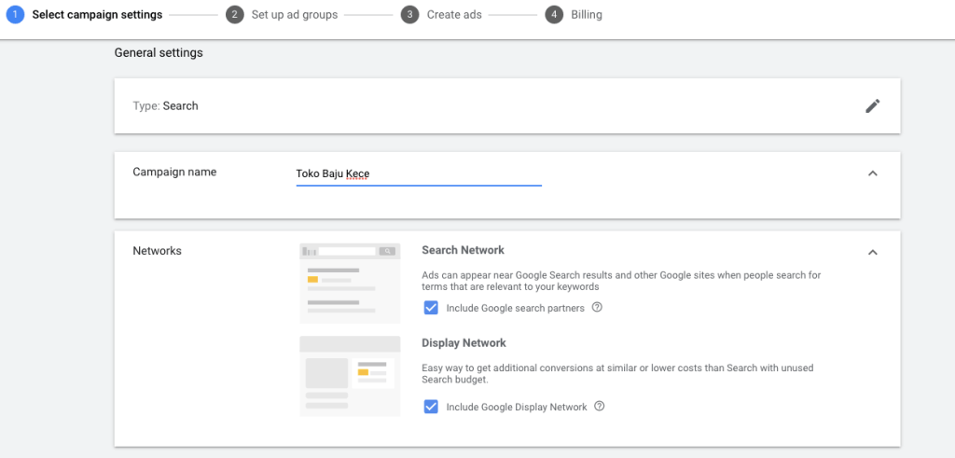Image resolution: width=955 pixels, height=458 pixels.
Task: Uncheck Include Google search partners
Action: coord(431,308)
